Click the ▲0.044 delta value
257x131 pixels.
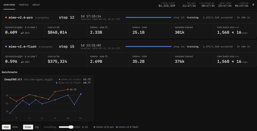click(25, 33)
